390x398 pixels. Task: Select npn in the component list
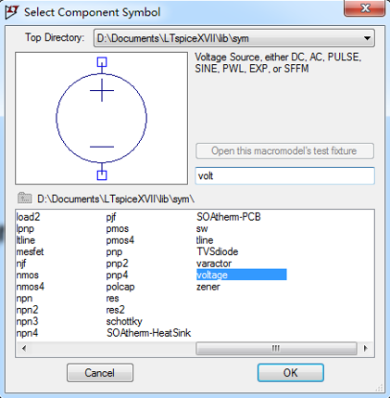click(x=24, y=298)
